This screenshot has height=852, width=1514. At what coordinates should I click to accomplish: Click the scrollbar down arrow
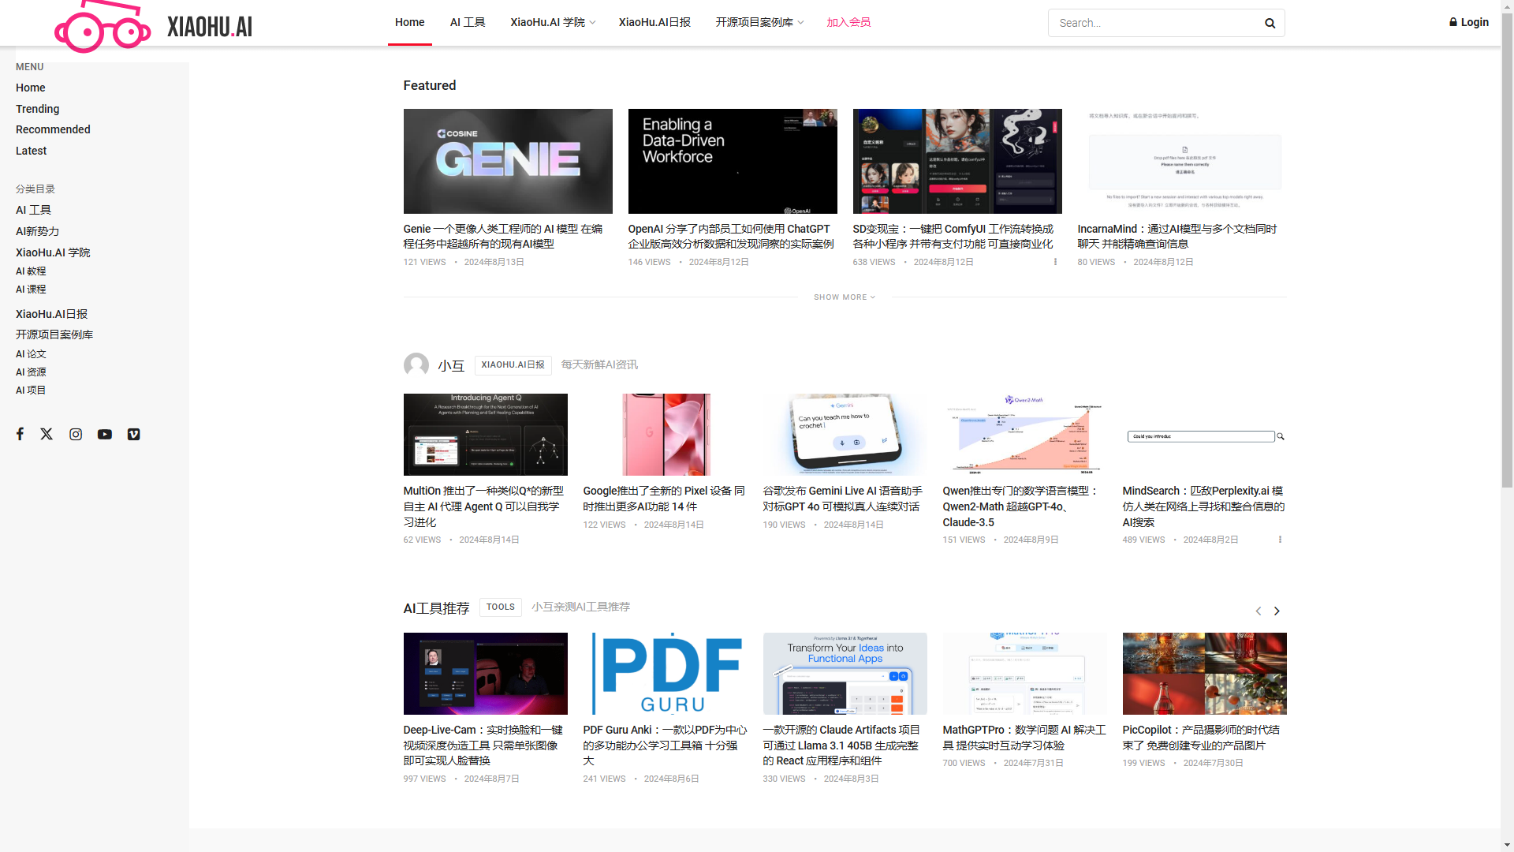click(x=1507, y=846)
